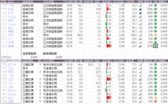This screenshot has width=168, height=104.
Task: Select the highlighted green circle in the 0.63% row
Action: (x=155, y=46)
